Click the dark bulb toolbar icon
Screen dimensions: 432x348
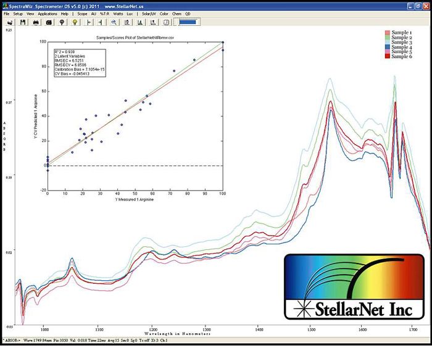[62, 22]
